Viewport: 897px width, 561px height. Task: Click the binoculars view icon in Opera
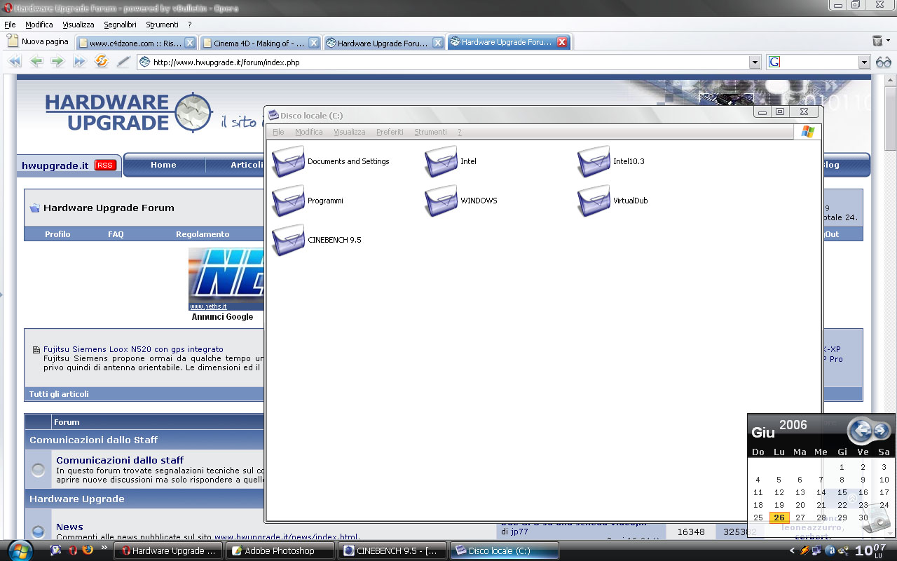pyautogui.click(x=884, y=62)
